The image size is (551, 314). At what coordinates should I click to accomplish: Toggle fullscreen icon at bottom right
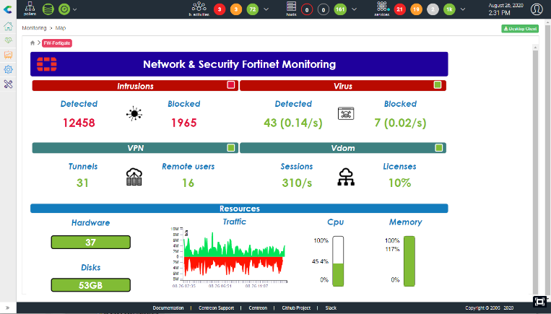click(x=539, y=301)
